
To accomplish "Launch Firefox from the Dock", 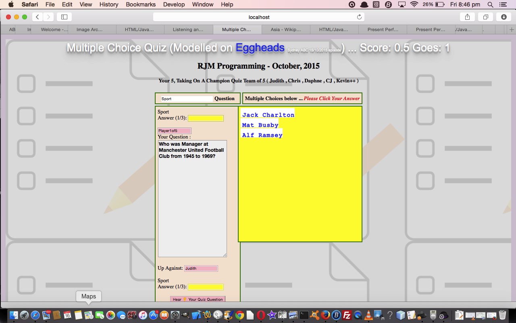I will click(325, 315).
